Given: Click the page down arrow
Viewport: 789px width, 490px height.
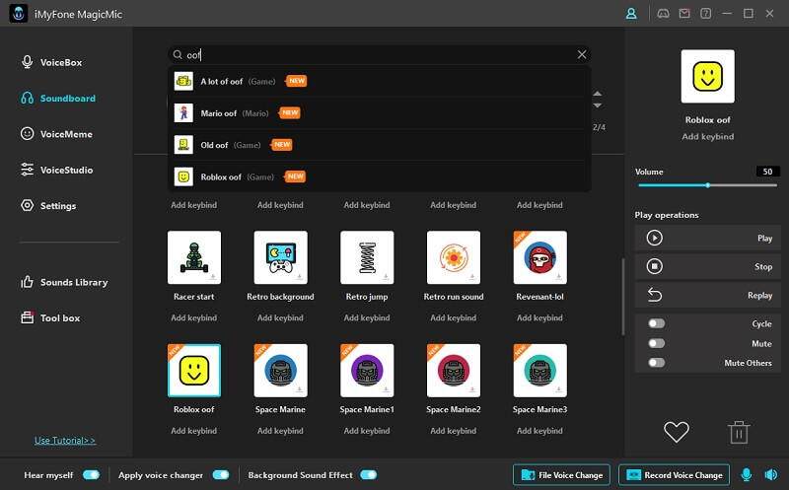Looking at the screenshot, I should (x=598, y=105).
